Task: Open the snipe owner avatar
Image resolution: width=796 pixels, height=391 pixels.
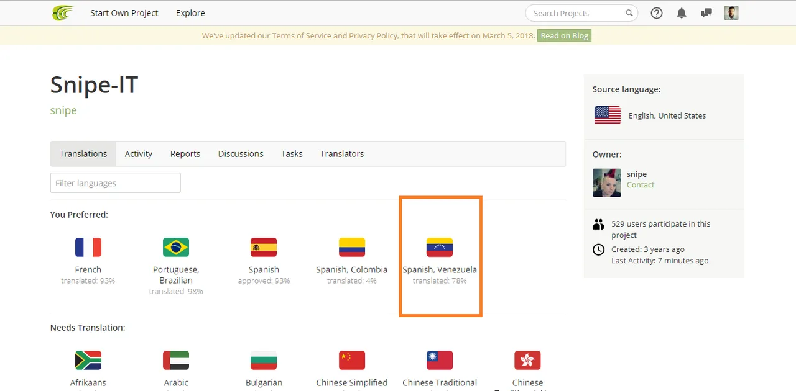Action: coord(607,182)
